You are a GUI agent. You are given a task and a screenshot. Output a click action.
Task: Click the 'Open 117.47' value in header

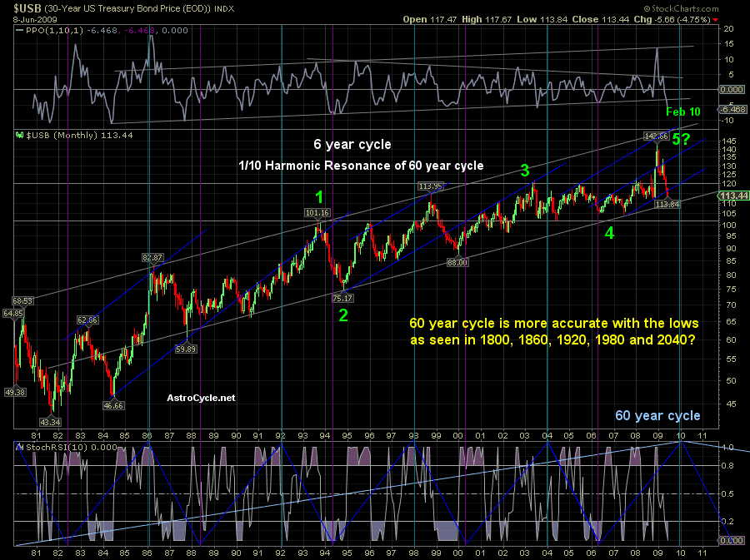tap(430, 20)
